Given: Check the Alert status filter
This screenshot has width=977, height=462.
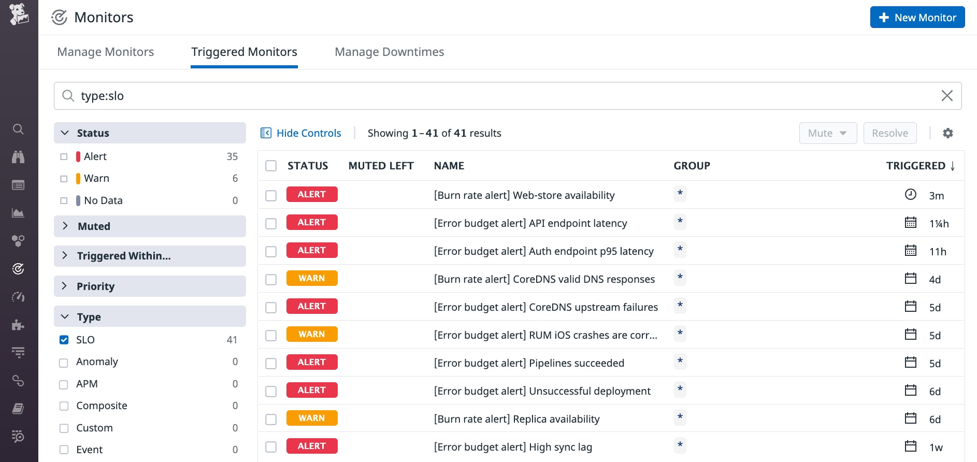Looking at the screenshot, I should 64,156.
